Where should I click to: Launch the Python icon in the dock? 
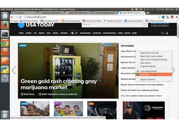coord(5,69)
